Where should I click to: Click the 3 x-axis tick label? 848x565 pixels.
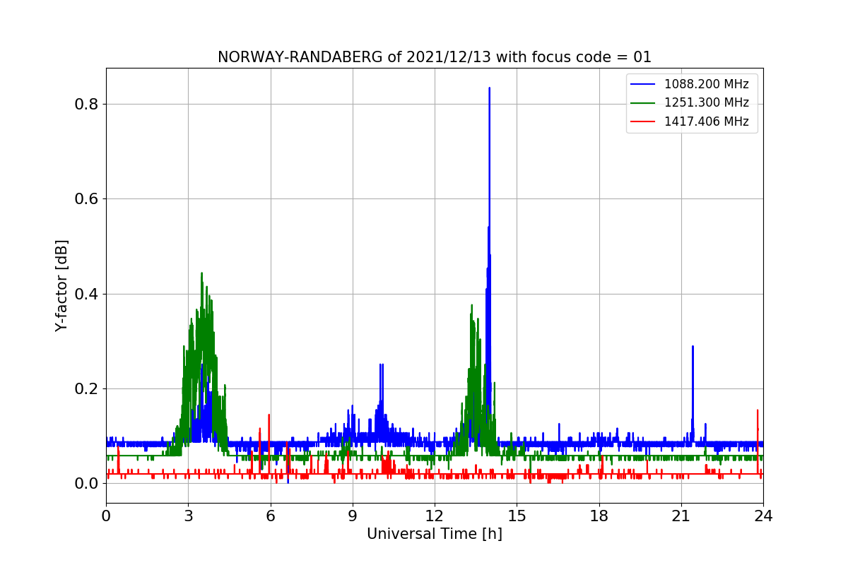tap(188, 516)
